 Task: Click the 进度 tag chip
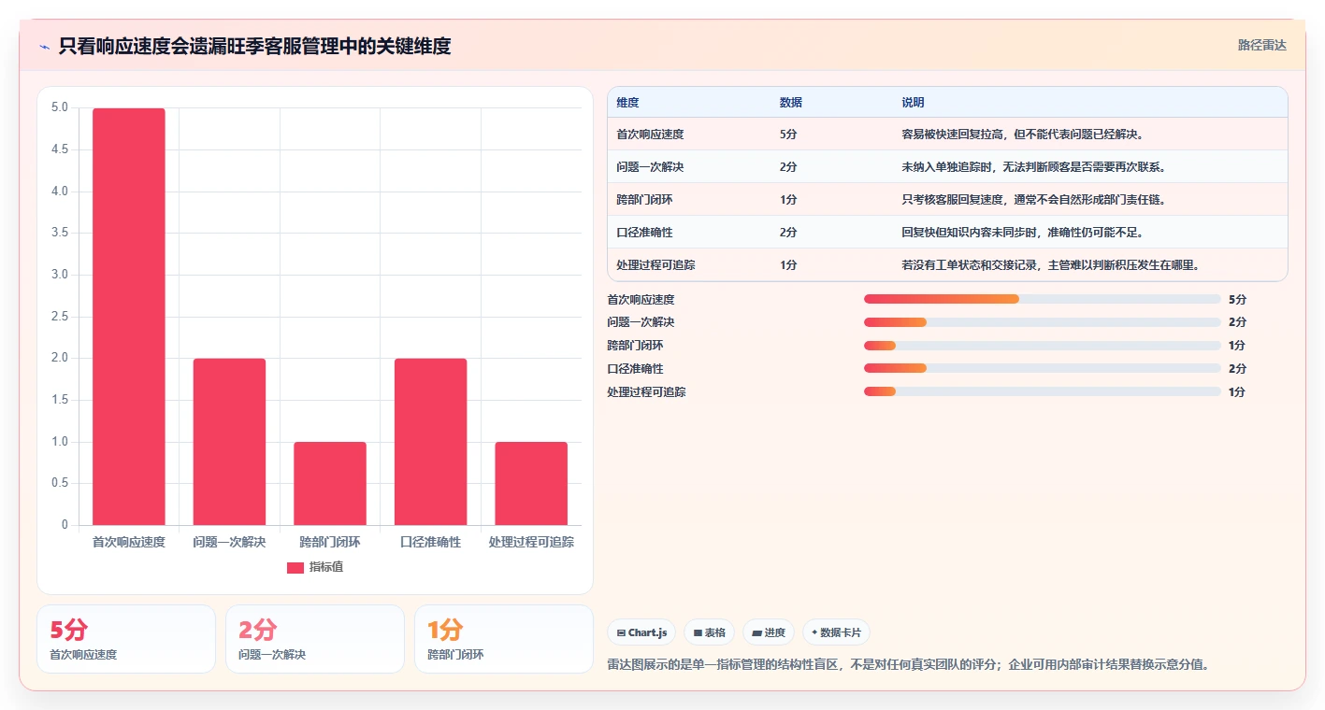[x=769, y=632]
